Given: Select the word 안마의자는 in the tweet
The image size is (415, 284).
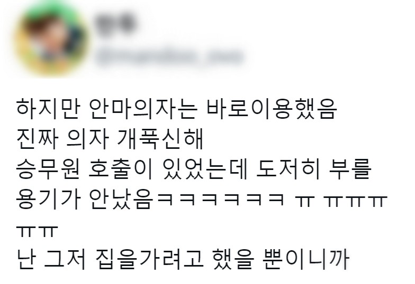Looking at the screenshot, I should (x=144, y=110).
